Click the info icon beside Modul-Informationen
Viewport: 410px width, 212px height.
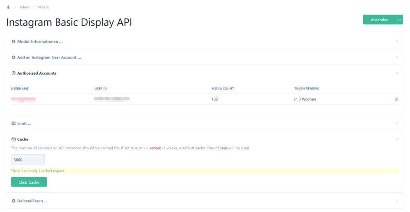click(14, 41)
